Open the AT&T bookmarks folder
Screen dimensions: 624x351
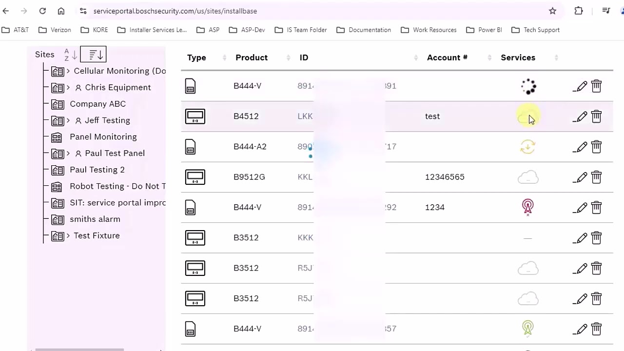(x=15, y=30)
